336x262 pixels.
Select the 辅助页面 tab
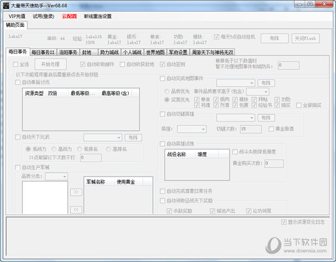tap(15, 25)
